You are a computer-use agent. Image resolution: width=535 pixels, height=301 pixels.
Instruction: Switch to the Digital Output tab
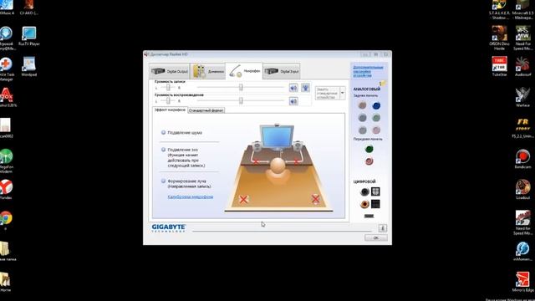169,71
